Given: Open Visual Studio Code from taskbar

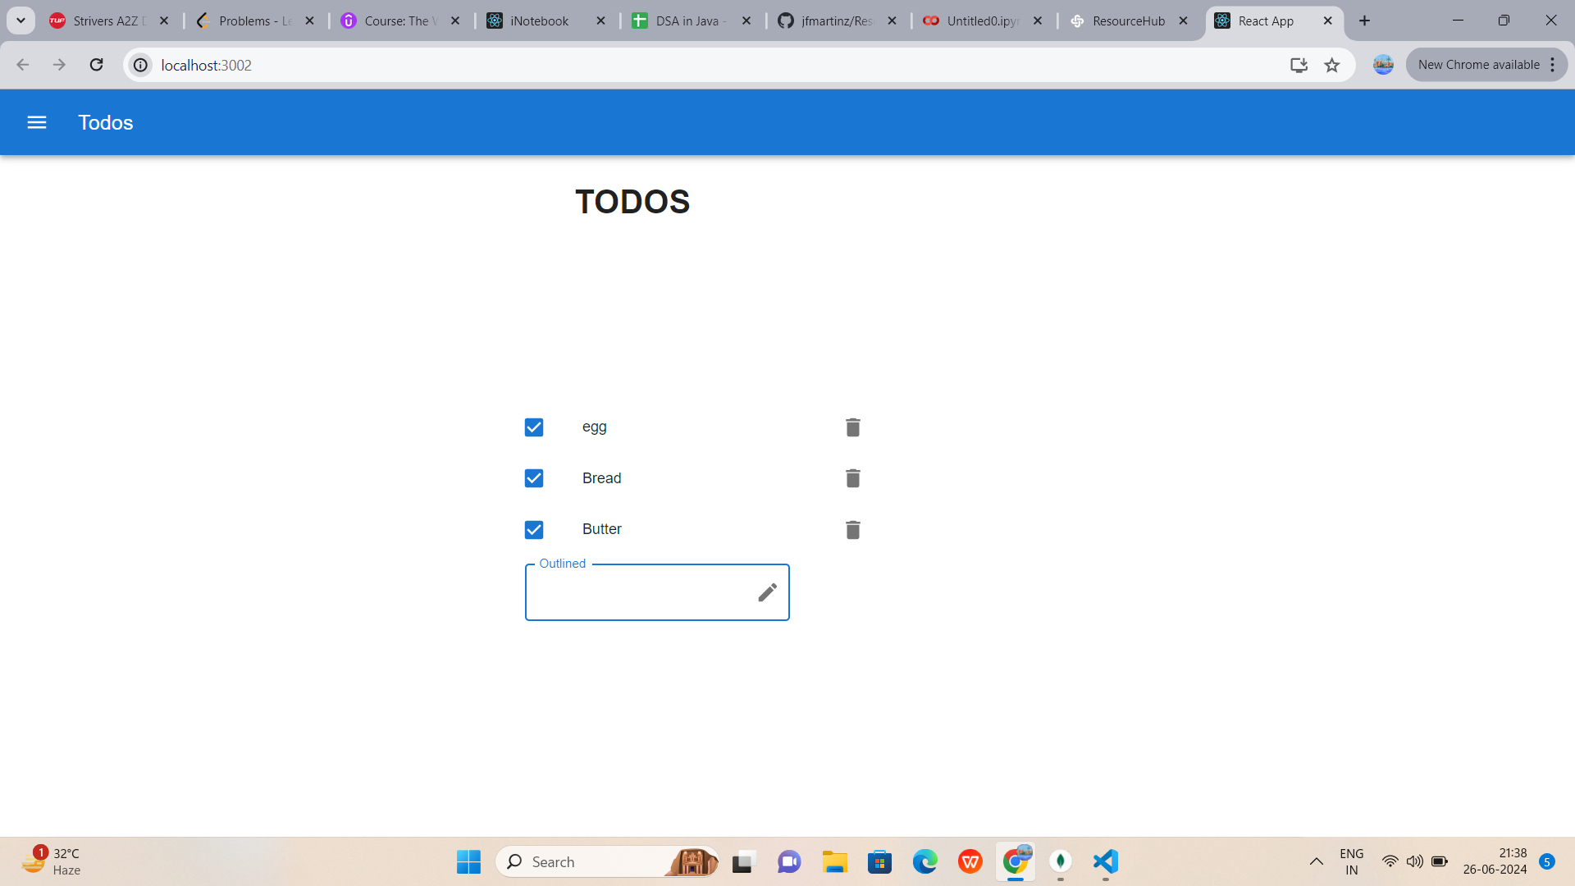Looking at the screenshot, I should (x=1105, y=861).
